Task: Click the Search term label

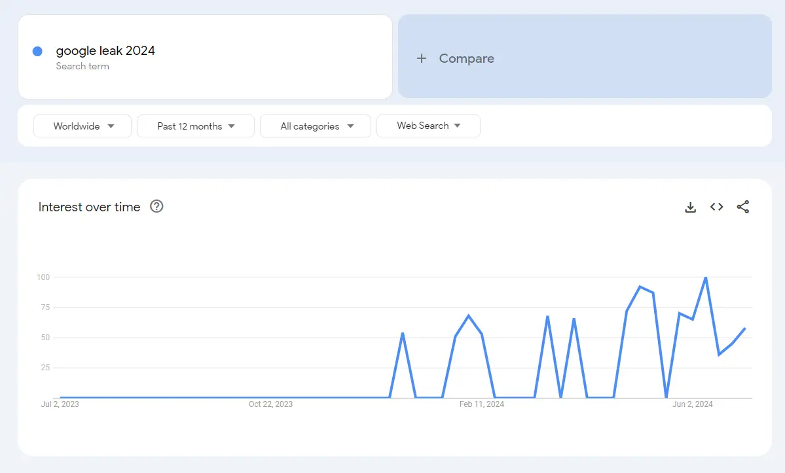Action: 82,66
